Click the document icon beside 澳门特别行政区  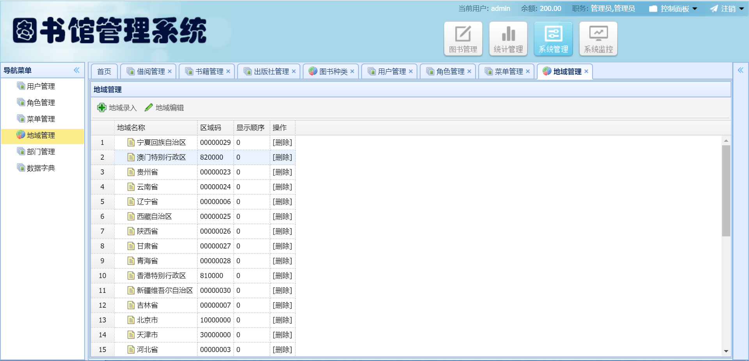tap(131, 157)
